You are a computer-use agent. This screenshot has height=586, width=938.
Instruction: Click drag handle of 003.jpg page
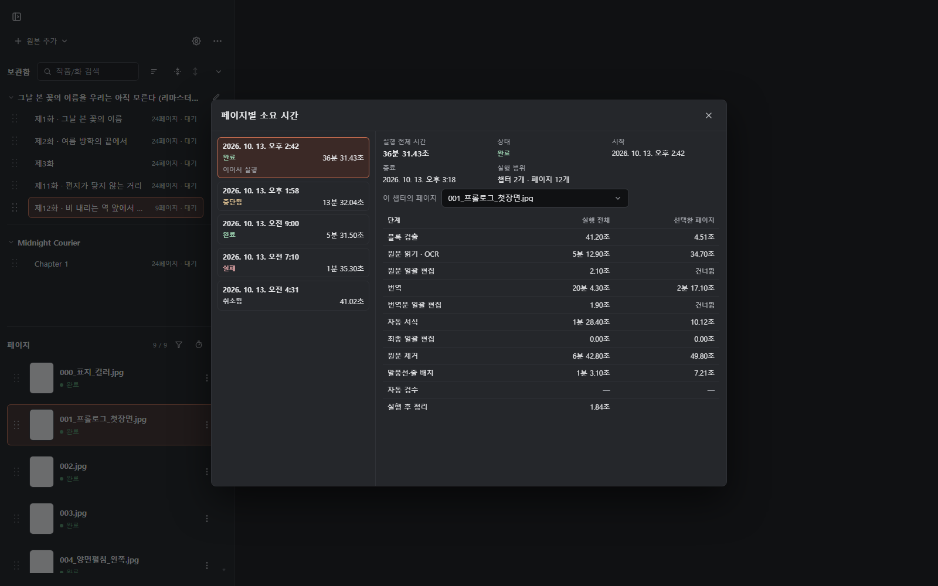pyautogui.click(x=16, y=519)
